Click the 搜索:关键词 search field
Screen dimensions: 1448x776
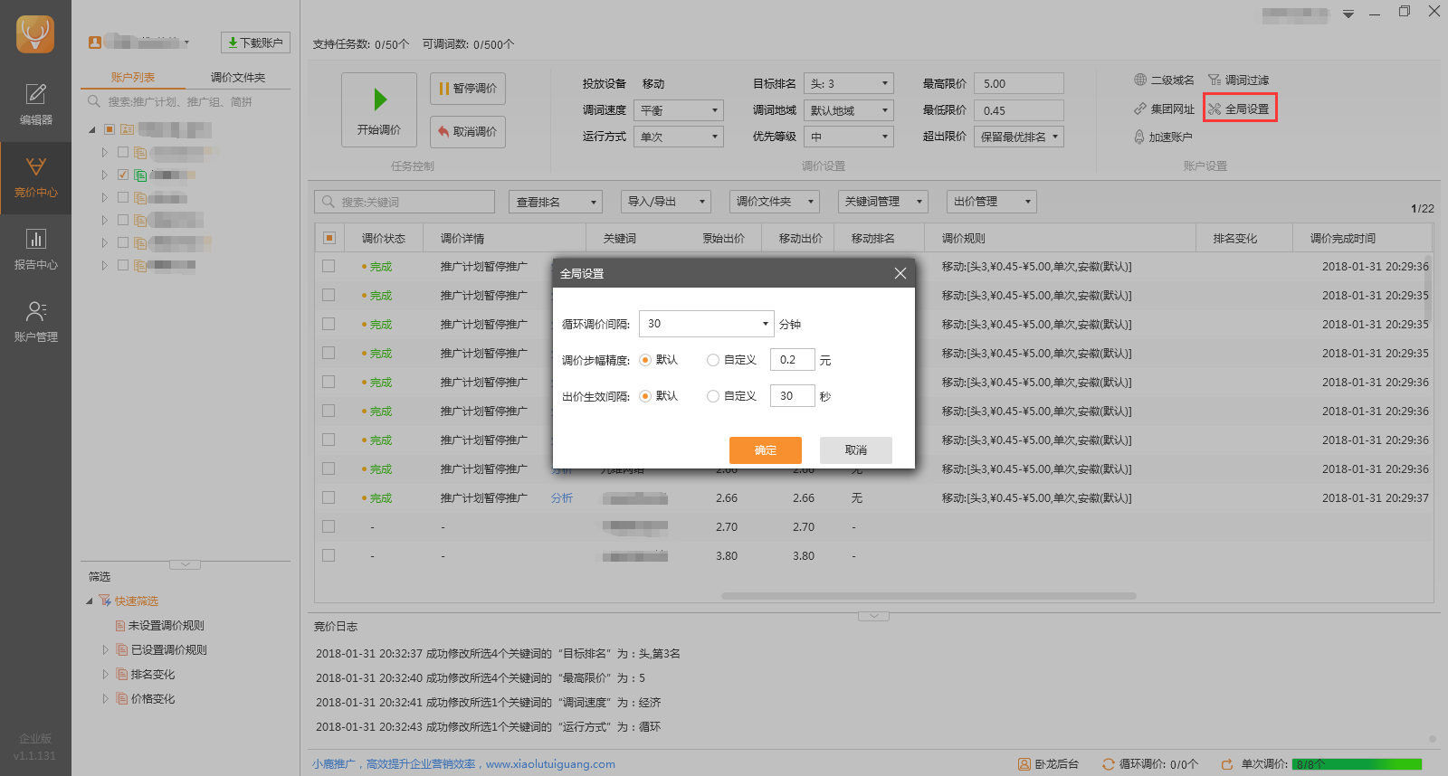405,202
